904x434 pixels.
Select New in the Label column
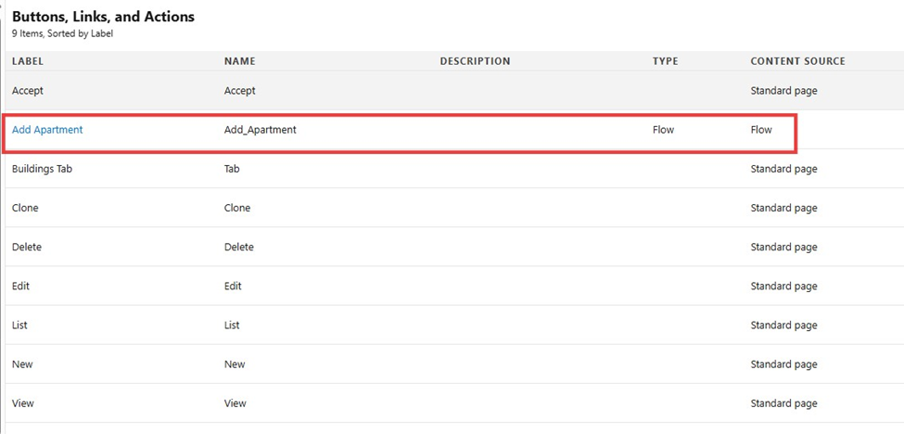pyautogui.click(x=22, y=364)
